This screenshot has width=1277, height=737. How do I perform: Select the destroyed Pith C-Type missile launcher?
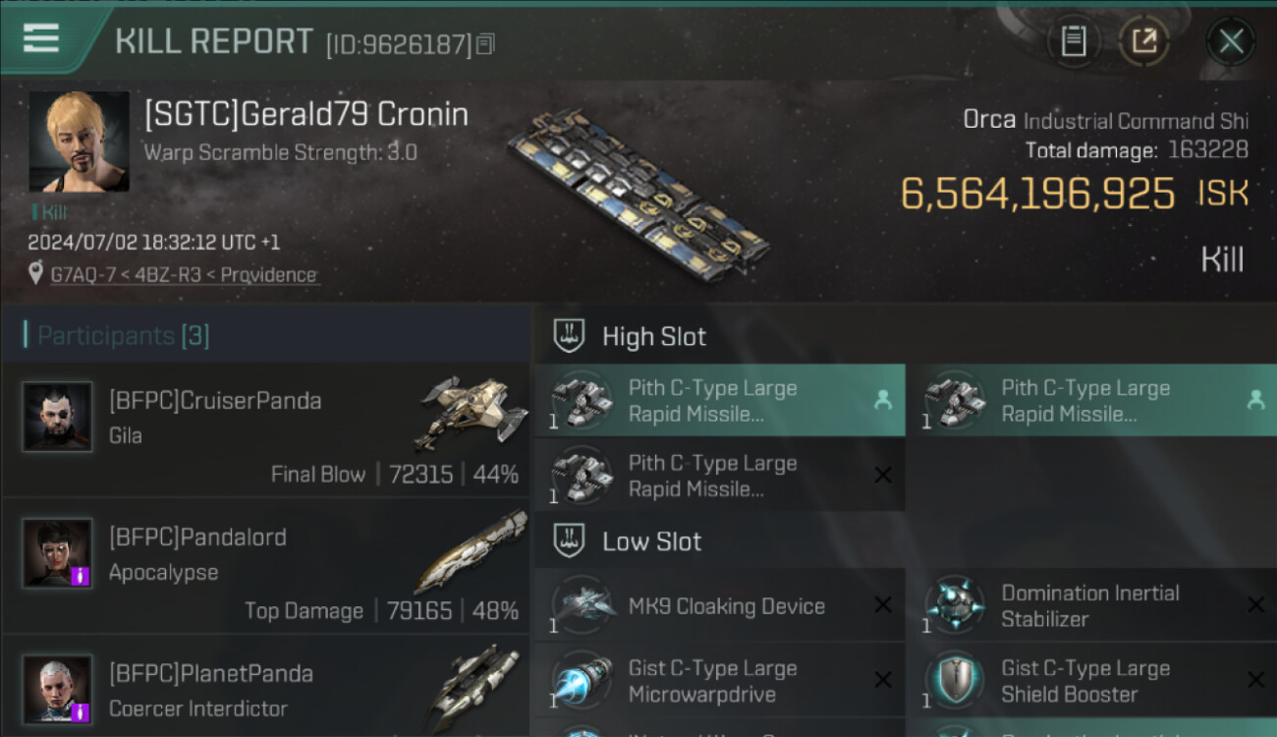click(720, 476)
